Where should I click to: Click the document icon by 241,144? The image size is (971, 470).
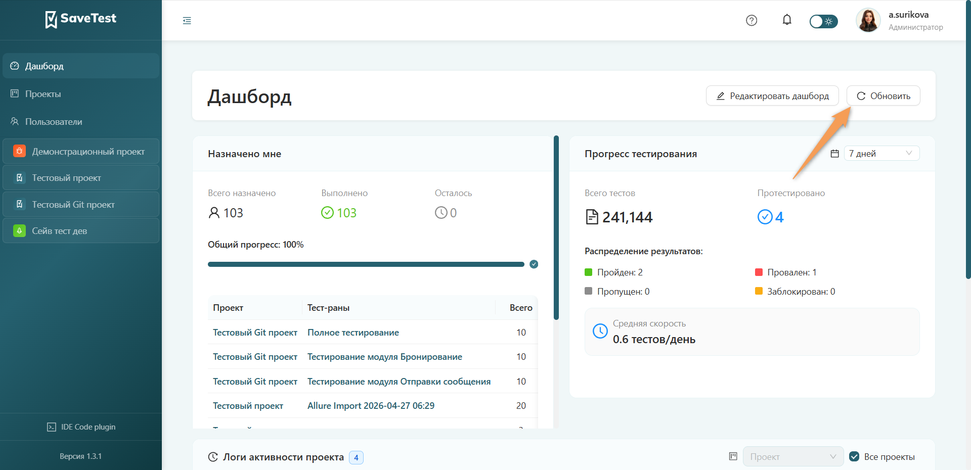[592, 217]
